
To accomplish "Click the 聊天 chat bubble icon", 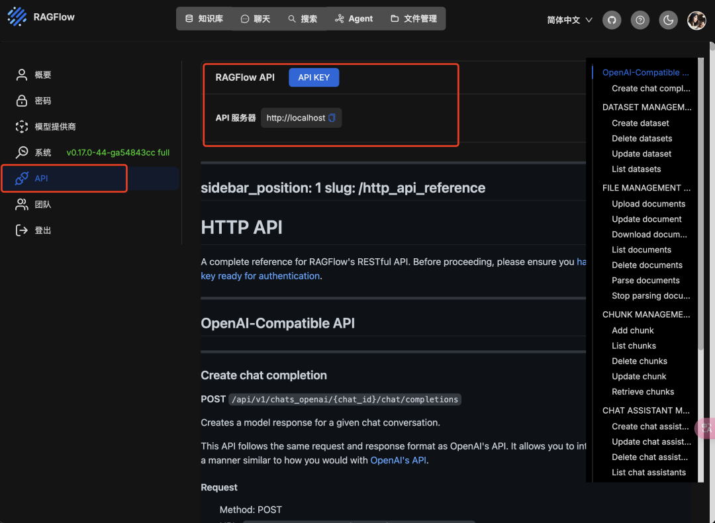I will point(245,19).
